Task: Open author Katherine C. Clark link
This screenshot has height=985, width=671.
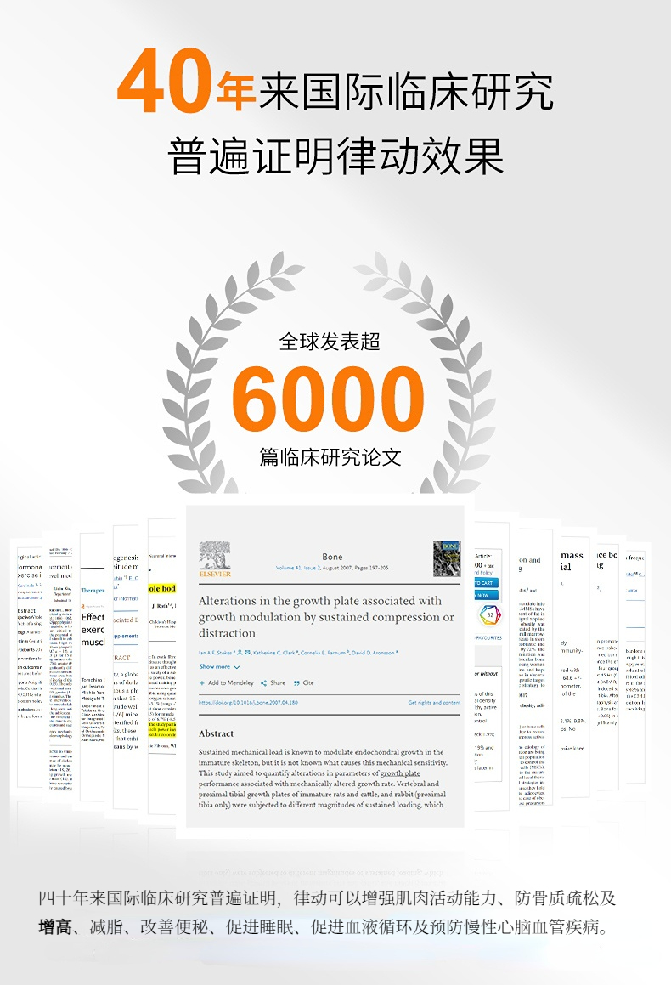Action: 274,653
